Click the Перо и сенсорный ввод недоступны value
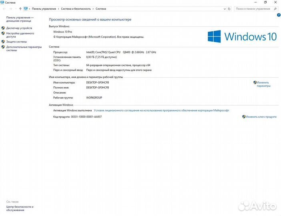 coord(119,70)
